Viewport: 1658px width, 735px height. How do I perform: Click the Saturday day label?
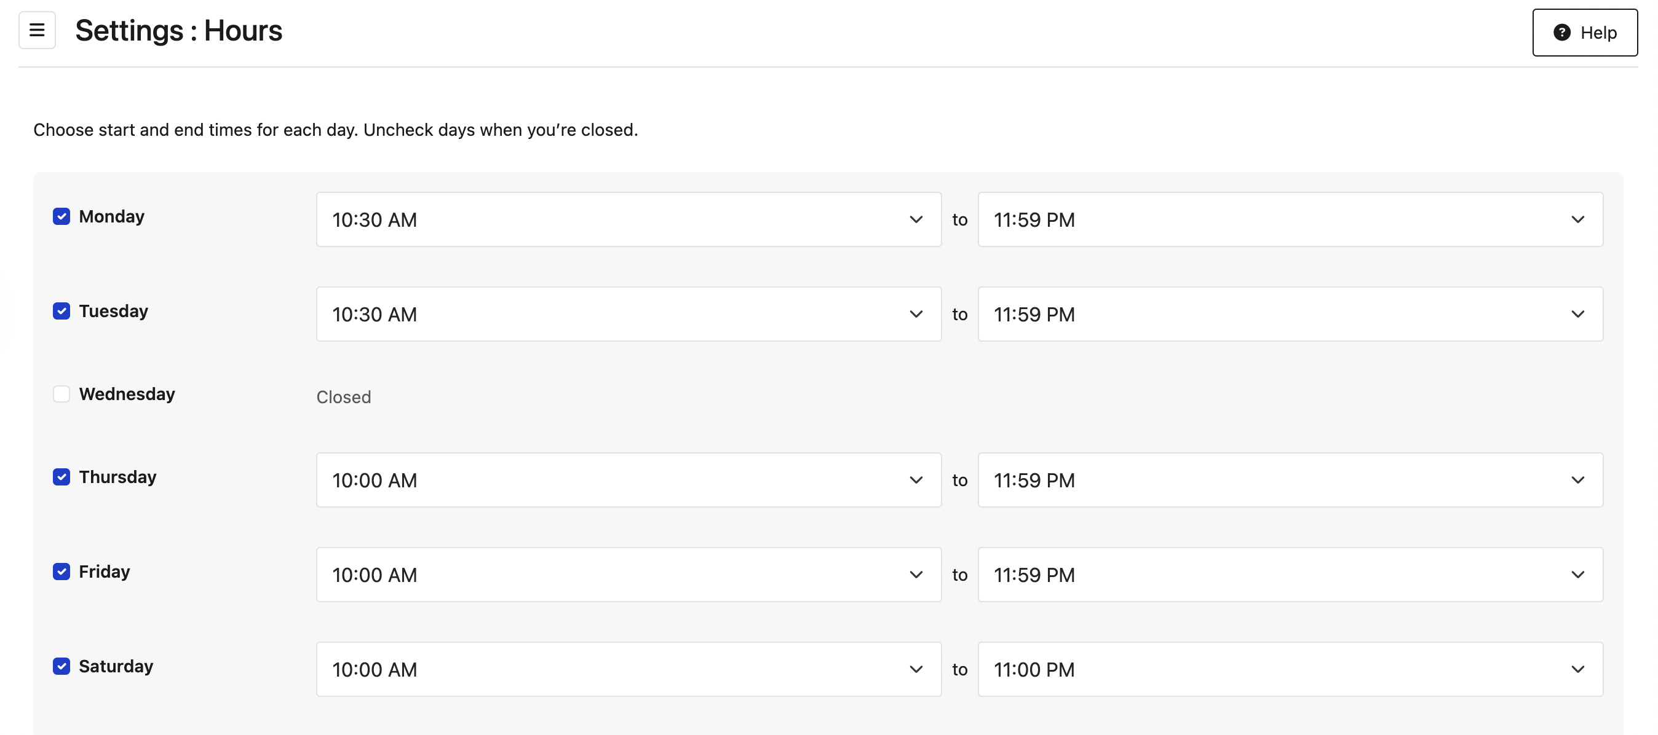click(116, 666)
